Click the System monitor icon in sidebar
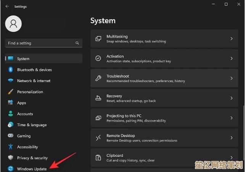 pos(11,59)
